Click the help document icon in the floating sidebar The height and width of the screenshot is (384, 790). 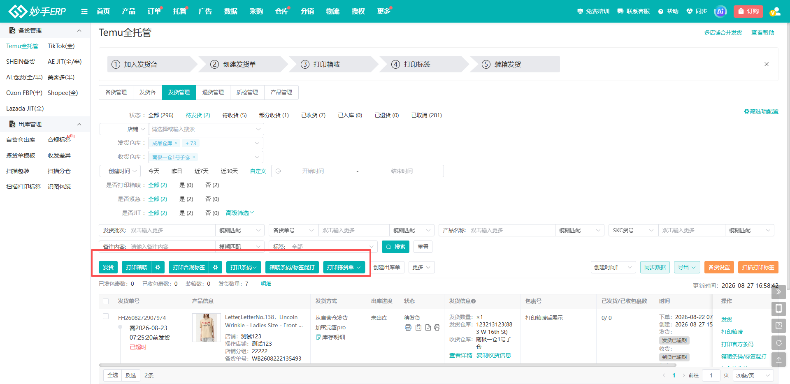point(778,326)
